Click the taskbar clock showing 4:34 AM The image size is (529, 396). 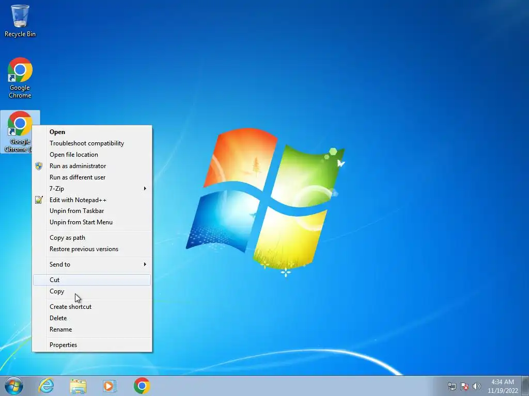coord(503,386)
